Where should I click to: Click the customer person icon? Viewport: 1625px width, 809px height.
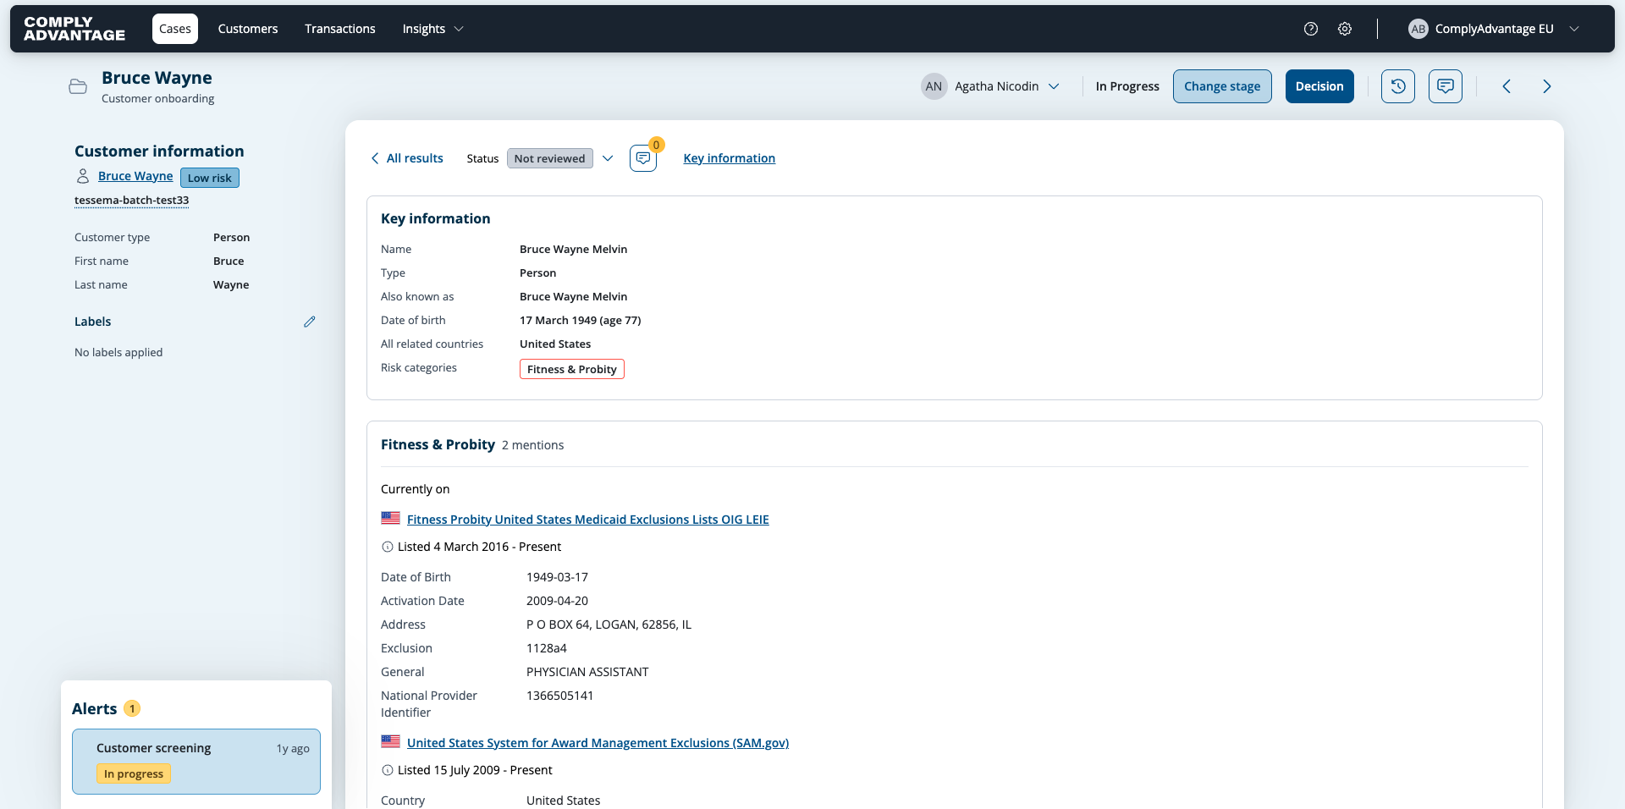[83, 176]
